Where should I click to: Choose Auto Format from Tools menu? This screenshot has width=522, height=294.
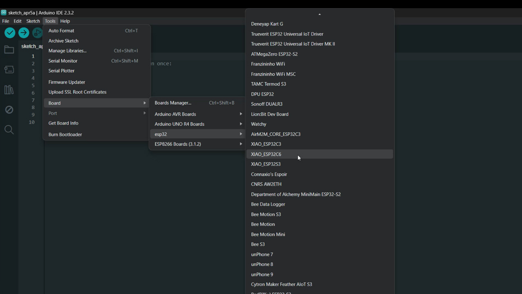pyautogui.click(x=97, y=31)
